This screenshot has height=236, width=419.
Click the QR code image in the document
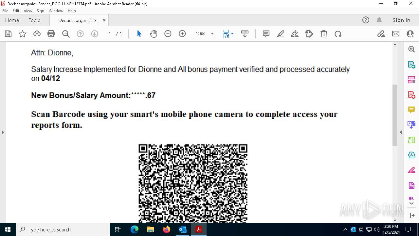click(x=193, y=183)
